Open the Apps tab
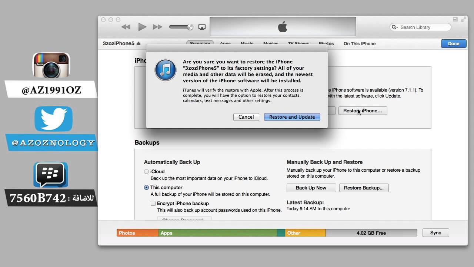The width and height of the screenshot is (474, 267). point(225,43)
